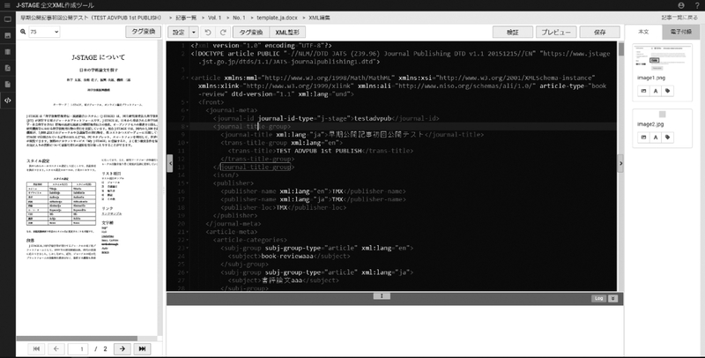Open 記事一覧 in the breadcrumb

click(x=188, y=18)
